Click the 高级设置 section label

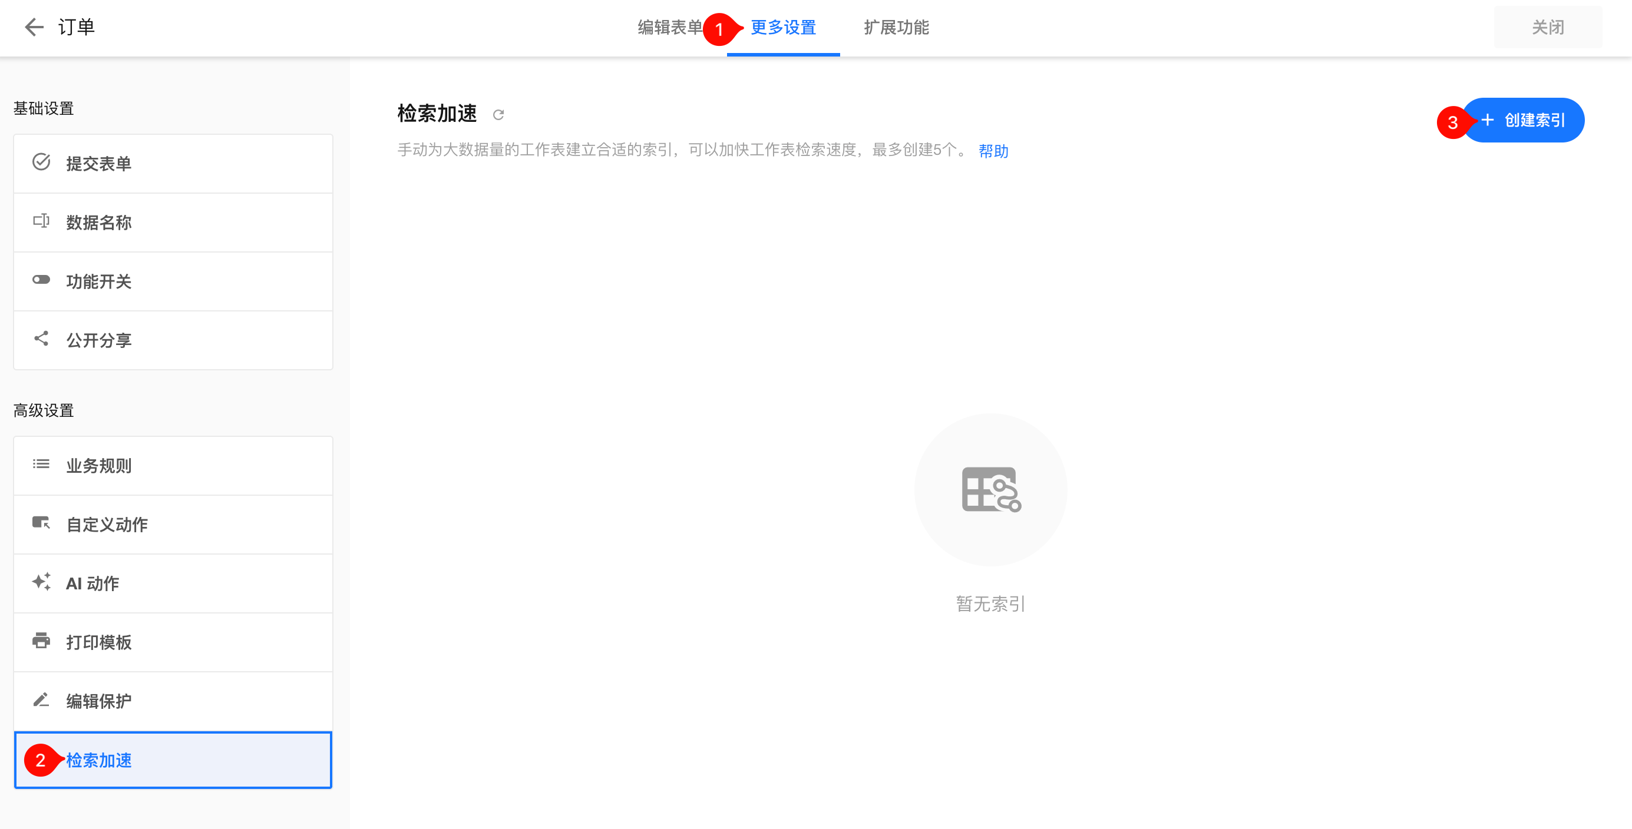coord(44,410)
